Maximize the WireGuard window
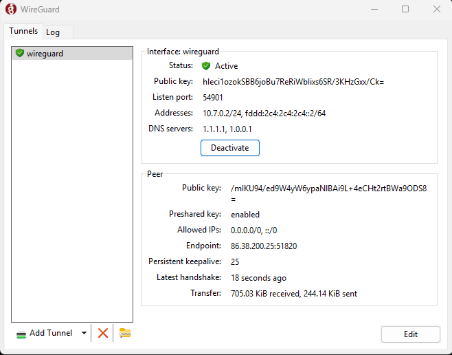 [405, 9]
